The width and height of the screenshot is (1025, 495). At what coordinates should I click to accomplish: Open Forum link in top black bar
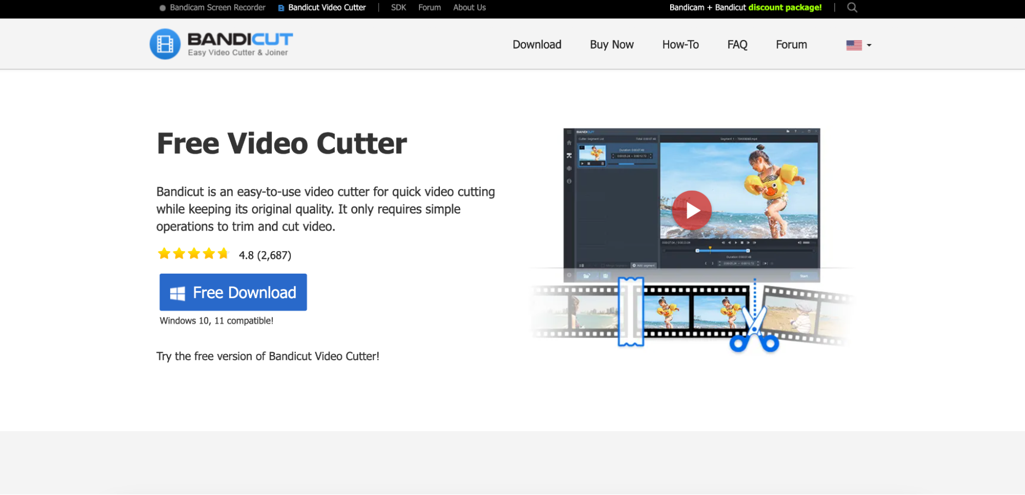[429, 8]
